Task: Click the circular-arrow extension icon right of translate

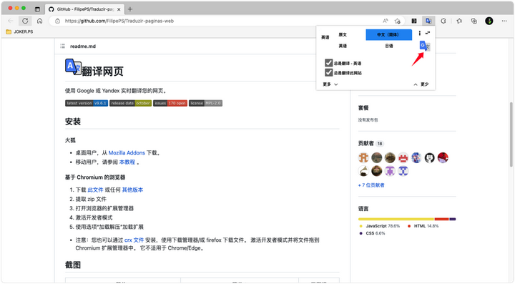Action: click(x=443, y=21)
